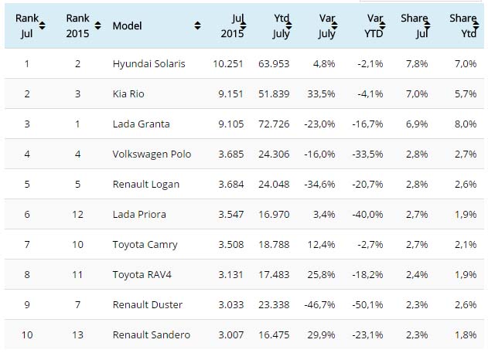This screenshot has height=353, width=488.
Task: Select Toyota Camry row
Action: point(145,244)
